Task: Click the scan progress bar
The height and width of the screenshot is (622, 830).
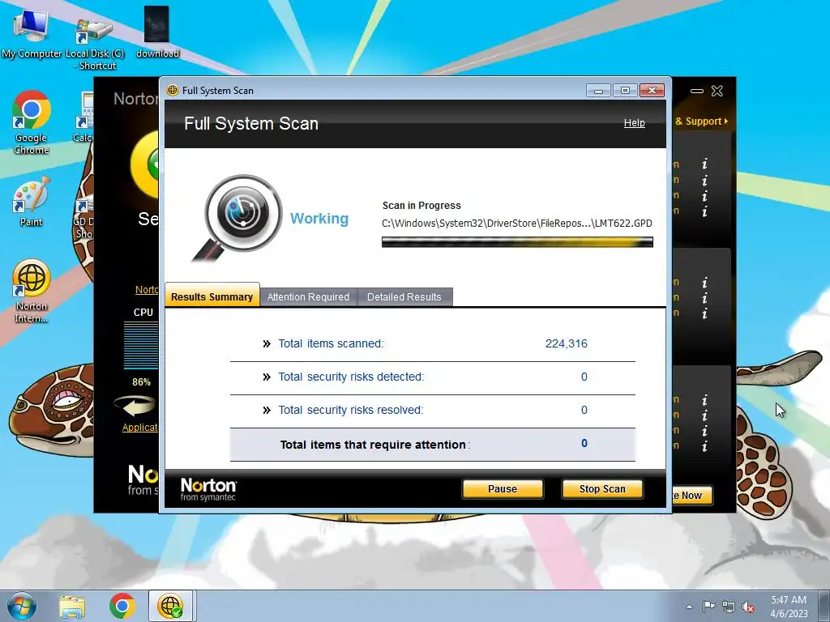Action: pos(517,242)
